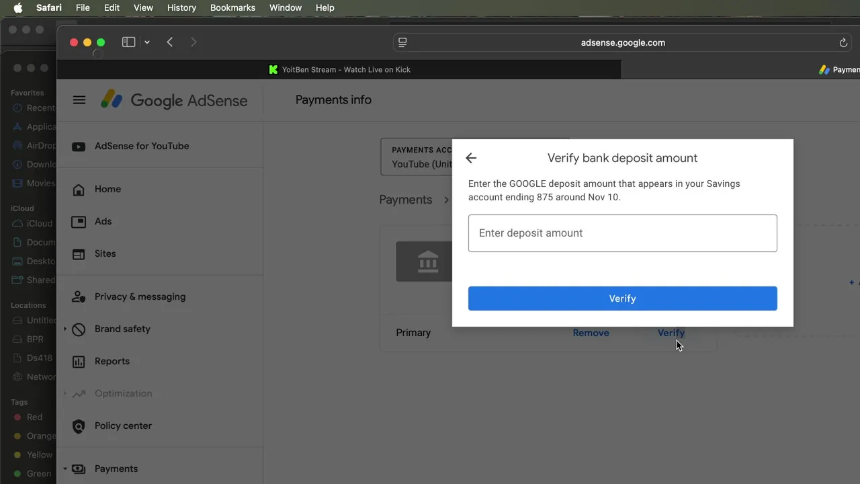Click in the Enter deposit amount field
860x484 pixels.
(622, 233)
